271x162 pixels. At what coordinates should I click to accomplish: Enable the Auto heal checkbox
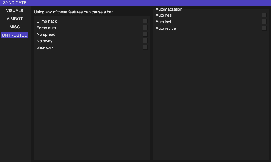point(264,15)
